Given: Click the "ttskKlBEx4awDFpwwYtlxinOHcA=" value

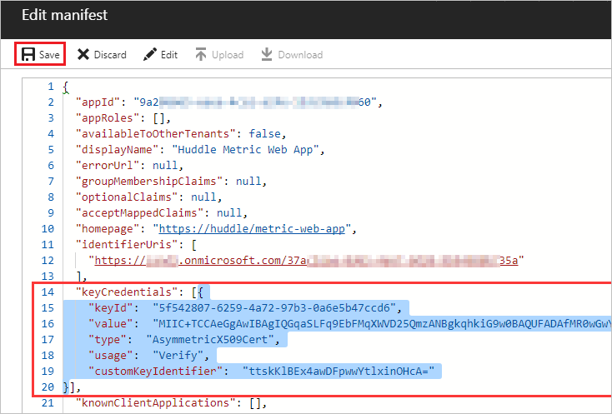Looking at the screenshot, I should tap(339, 372).
